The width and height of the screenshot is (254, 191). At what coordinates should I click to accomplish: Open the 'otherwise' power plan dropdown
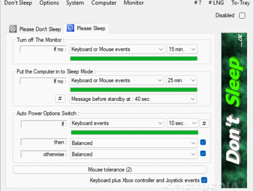[133, 154]
